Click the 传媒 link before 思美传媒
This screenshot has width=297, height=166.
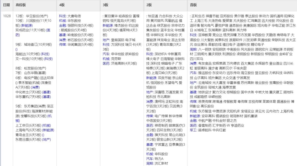(x=193, y=102)
